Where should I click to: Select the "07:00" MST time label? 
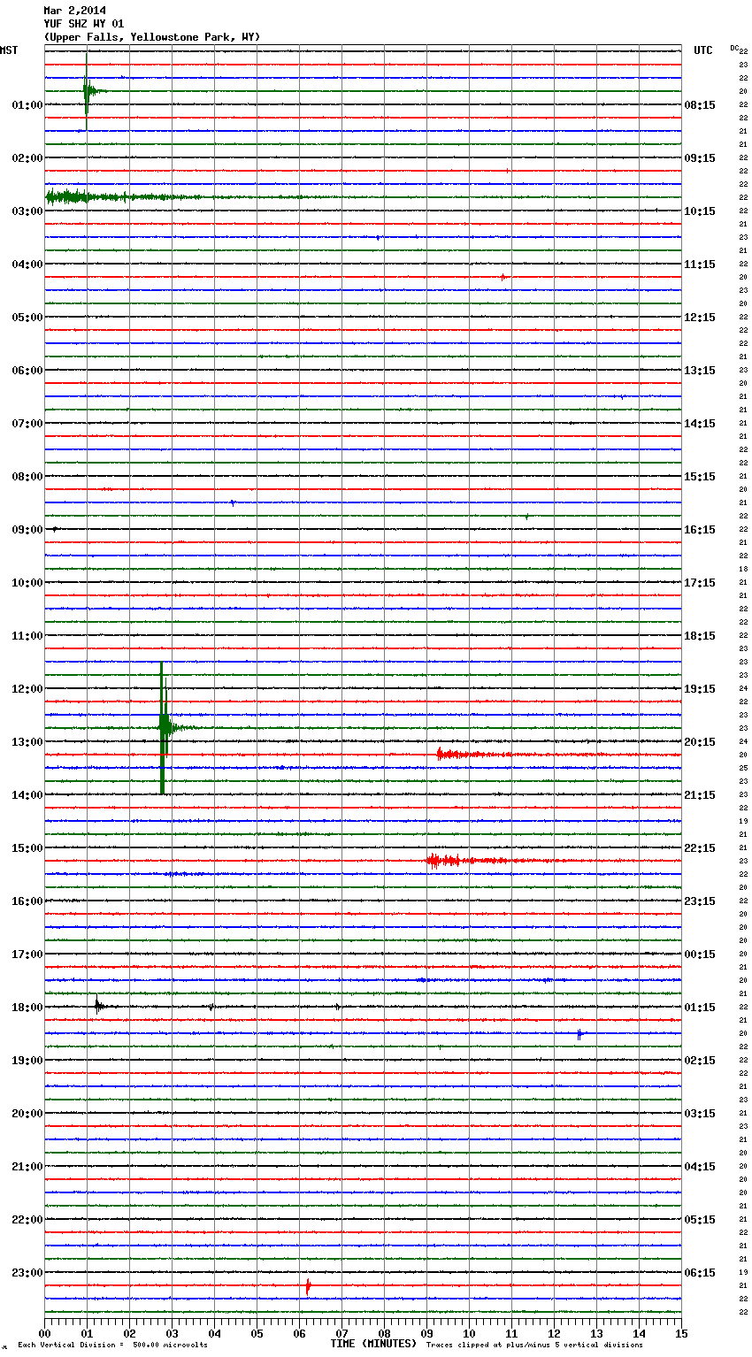point(27,424)
